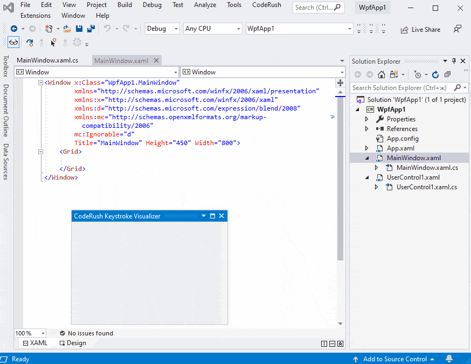Expand the References node in Solution Explorer
The width and height of the screenshot is (471, 364).
coord(368,128)
